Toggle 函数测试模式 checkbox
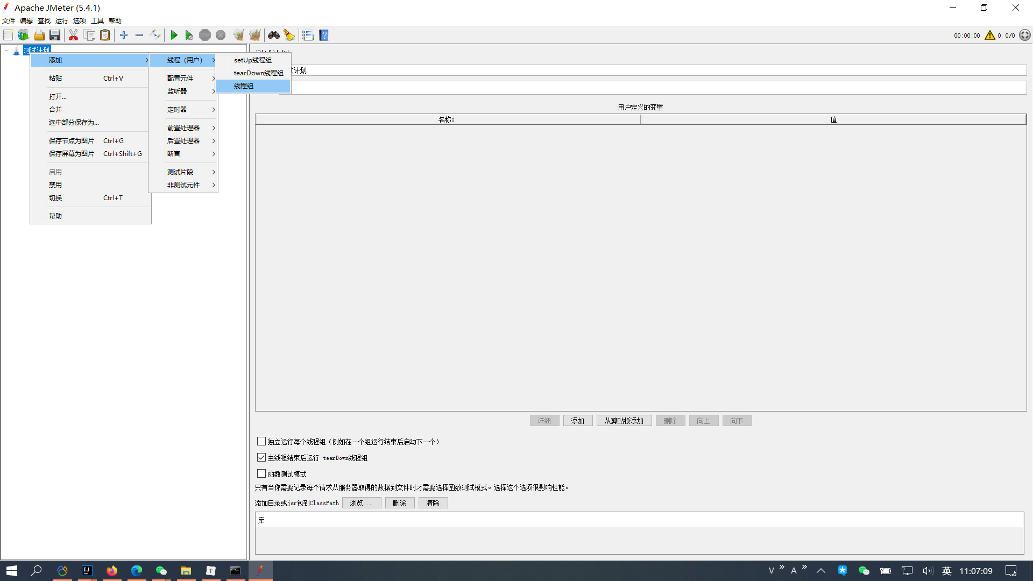 261,473
